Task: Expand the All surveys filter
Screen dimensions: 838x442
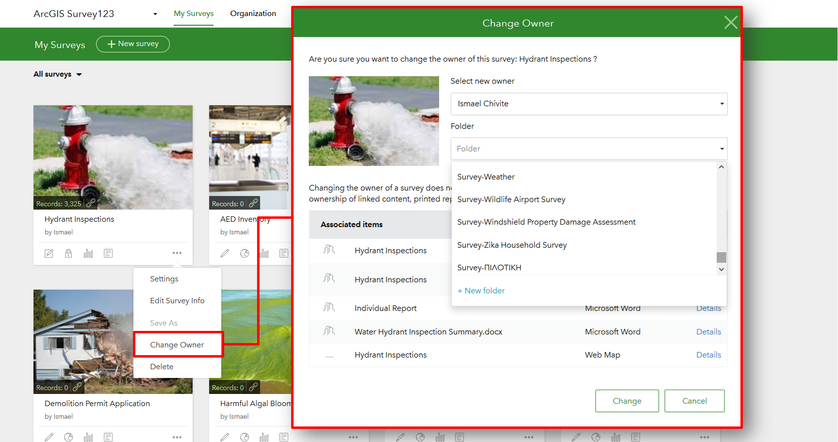Action: (57, 74)
